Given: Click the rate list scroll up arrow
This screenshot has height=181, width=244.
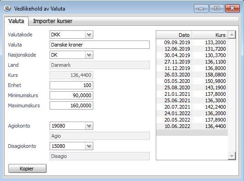Looking at the screenshot, I should [x=232, y=35].
